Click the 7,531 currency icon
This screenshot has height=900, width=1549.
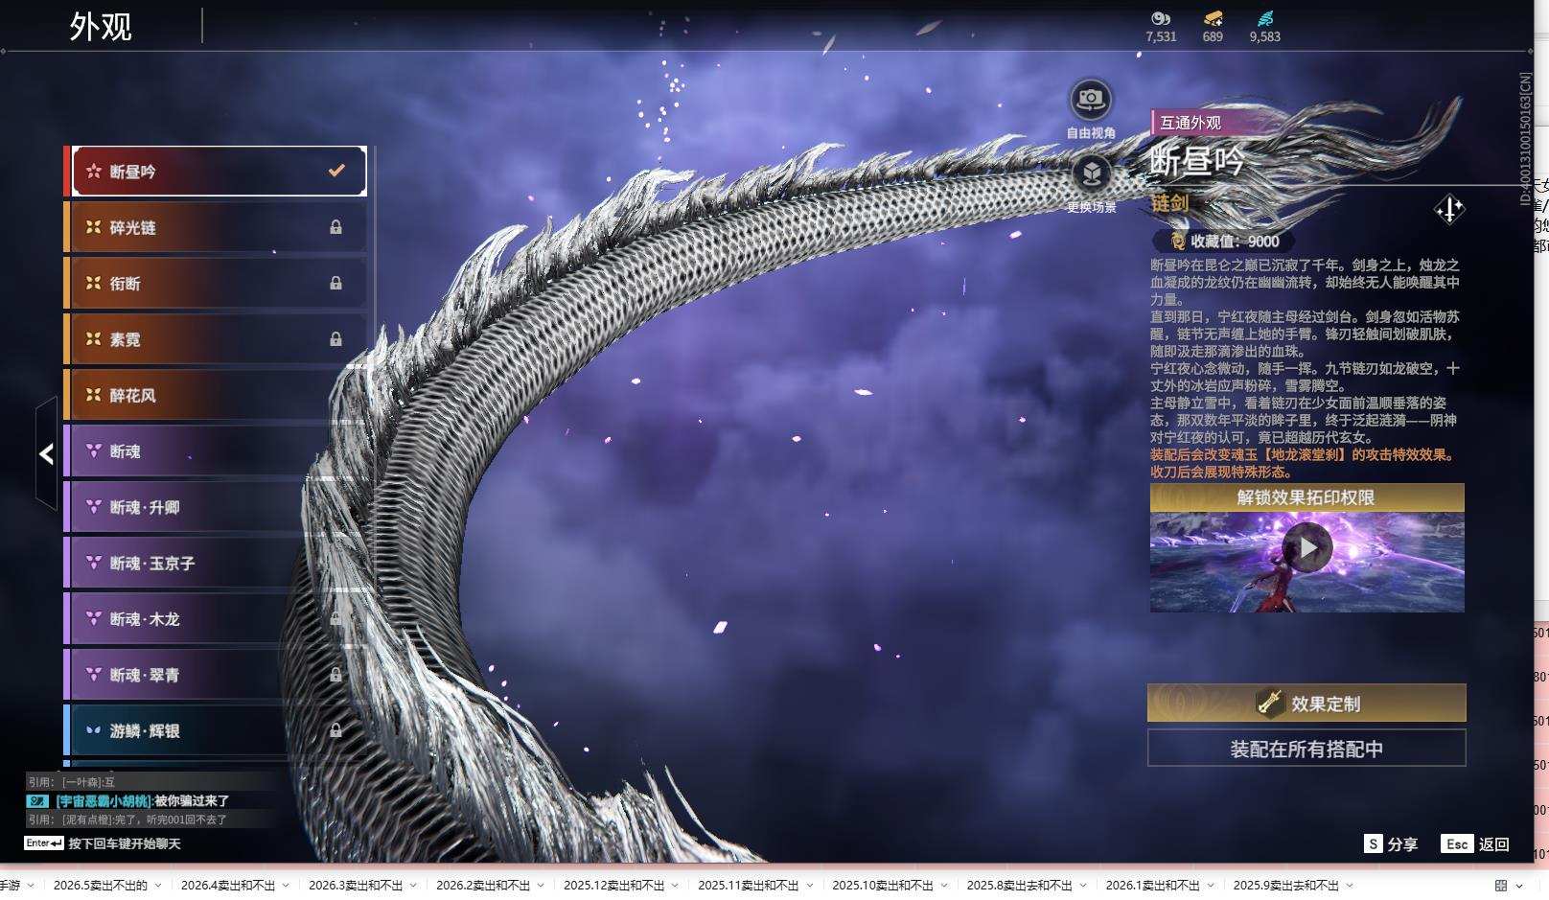coord(1161,18)
